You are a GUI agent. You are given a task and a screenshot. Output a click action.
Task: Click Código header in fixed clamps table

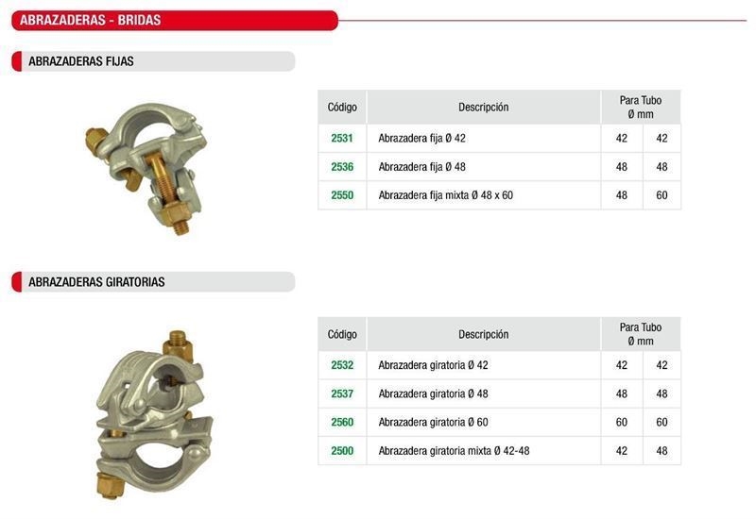[342, 107]
